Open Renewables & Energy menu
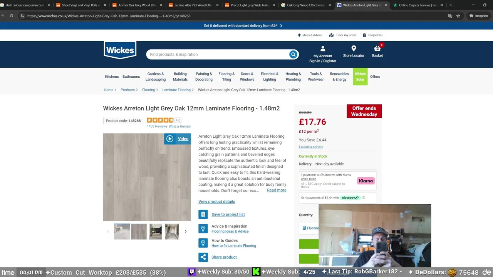493x277 pixels. tap(339, 77)
